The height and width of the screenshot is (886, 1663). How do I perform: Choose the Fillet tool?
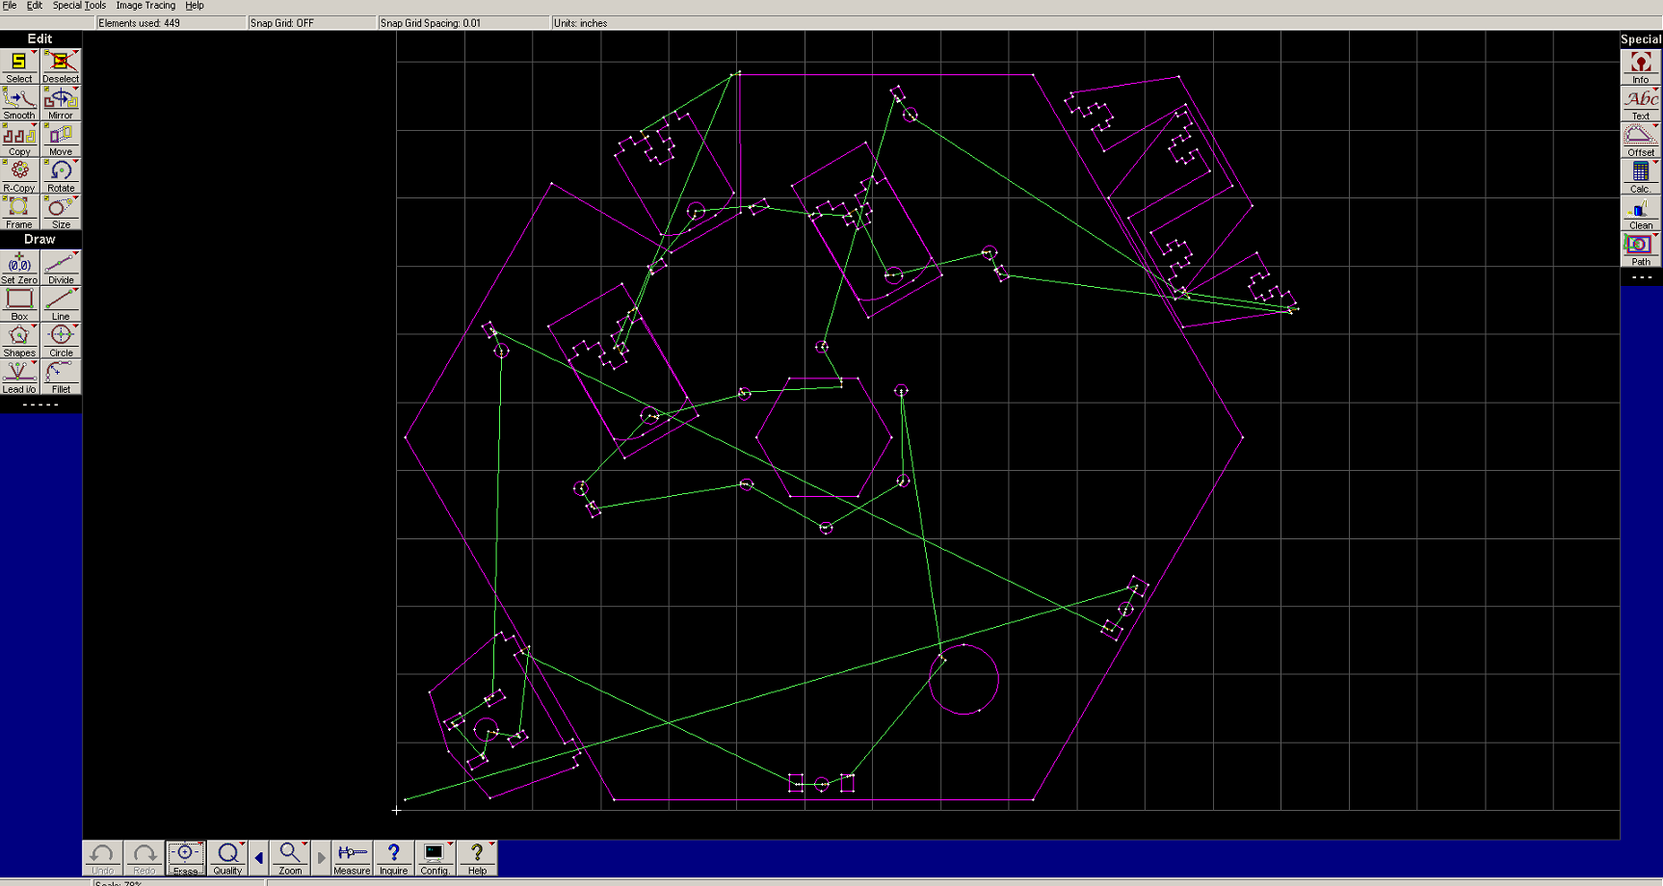(x=61, y=378)
